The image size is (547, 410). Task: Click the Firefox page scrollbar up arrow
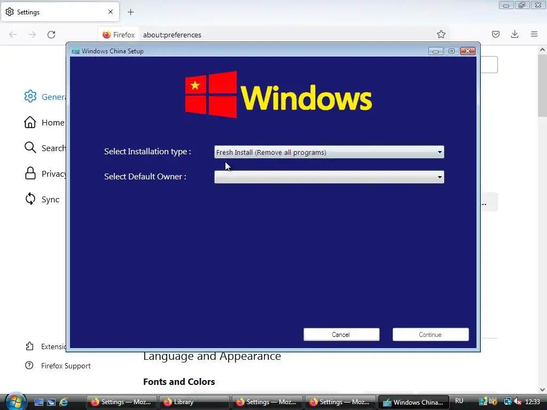[543, 50]
